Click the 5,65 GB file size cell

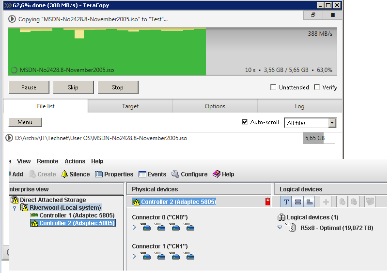pyautogui.click(x=319, y=138)
